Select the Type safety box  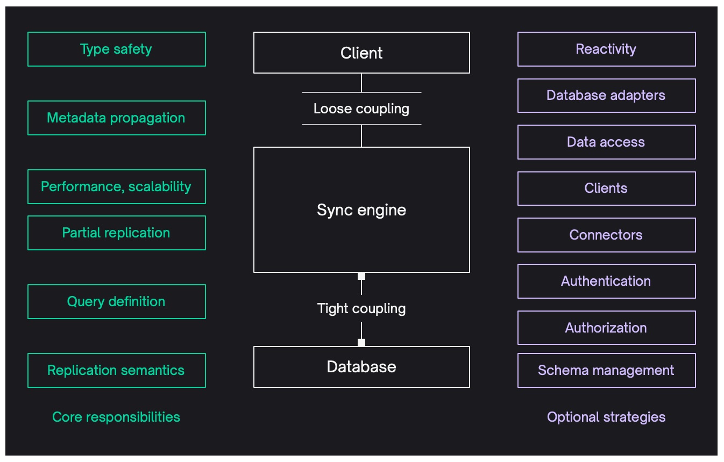coord(116,49)
